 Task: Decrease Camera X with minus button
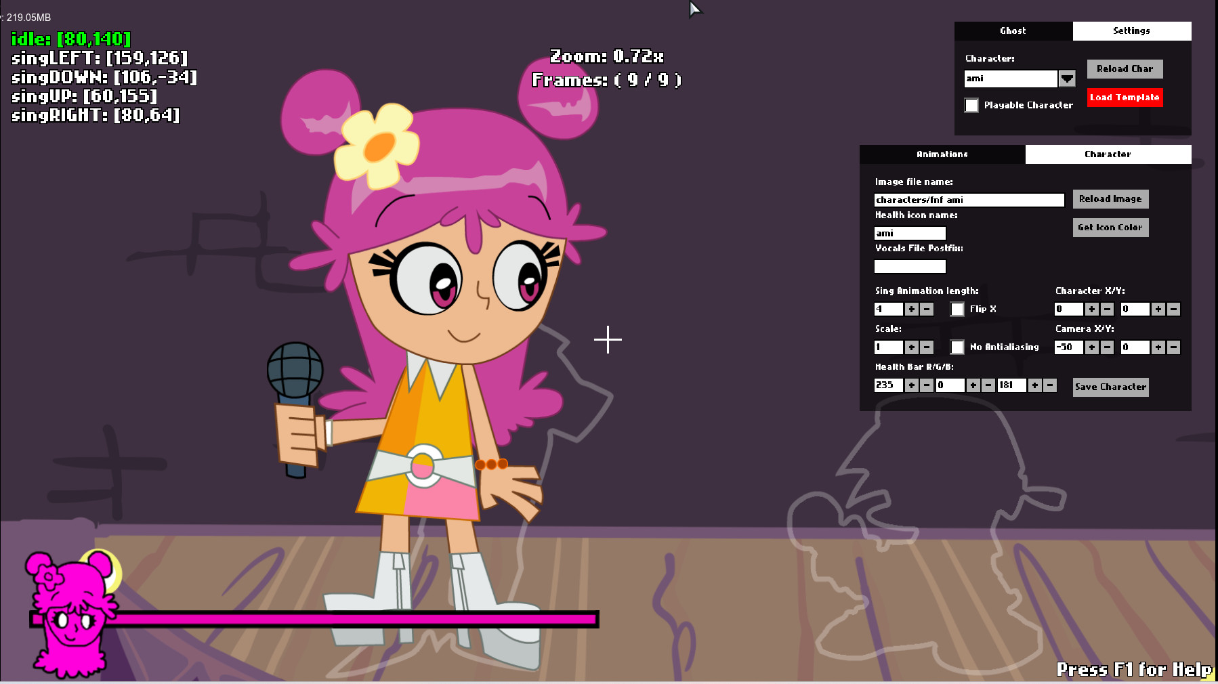click(1107, 347)
